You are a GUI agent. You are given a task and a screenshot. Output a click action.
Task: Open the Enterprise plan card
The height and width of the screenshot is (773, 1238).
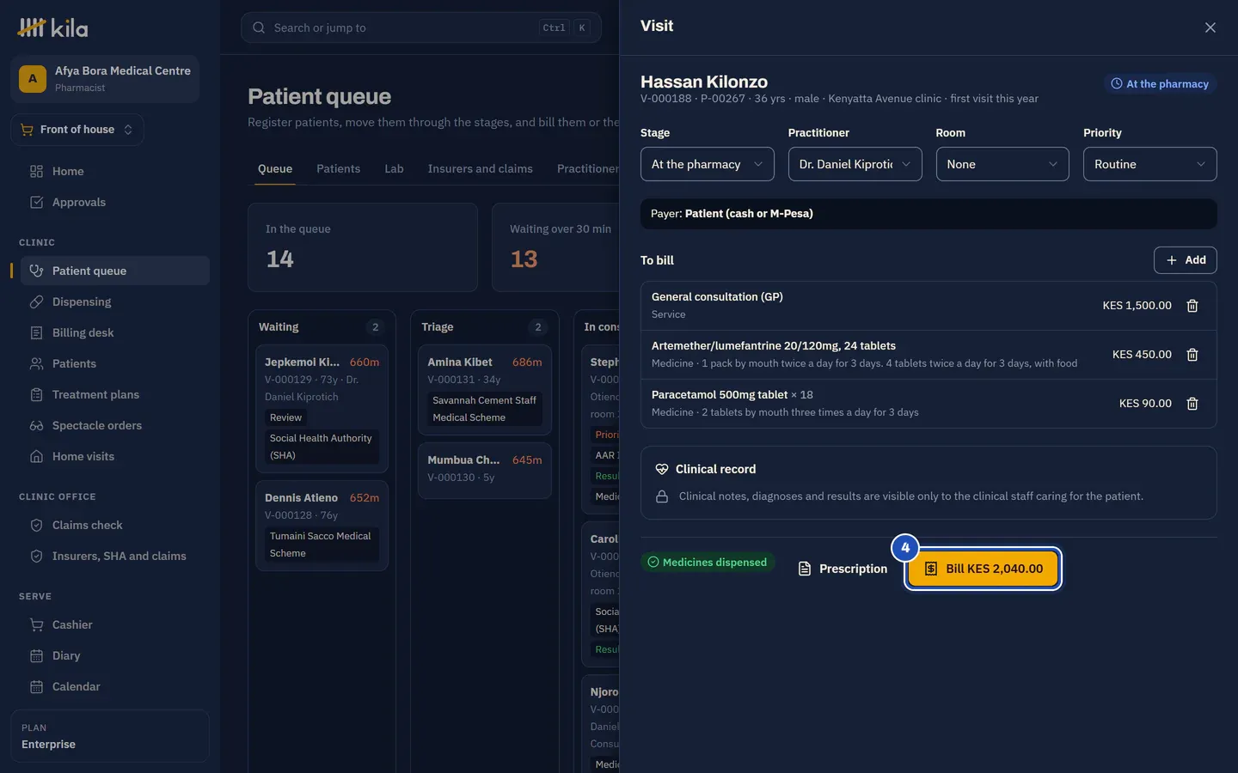pyautogui.click(x=110, y=736)
